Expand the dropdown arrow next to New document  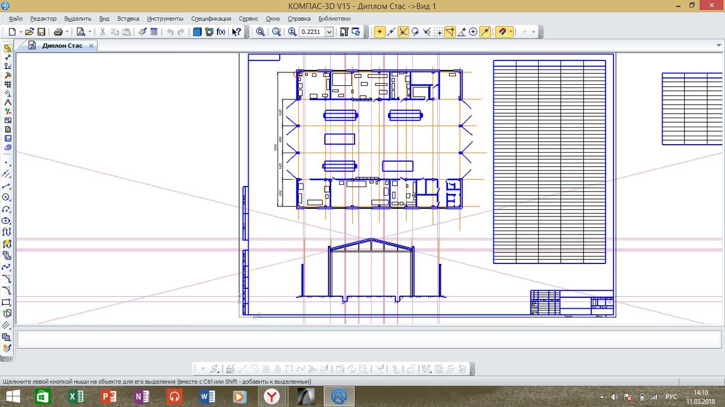[x=20, y=32]
